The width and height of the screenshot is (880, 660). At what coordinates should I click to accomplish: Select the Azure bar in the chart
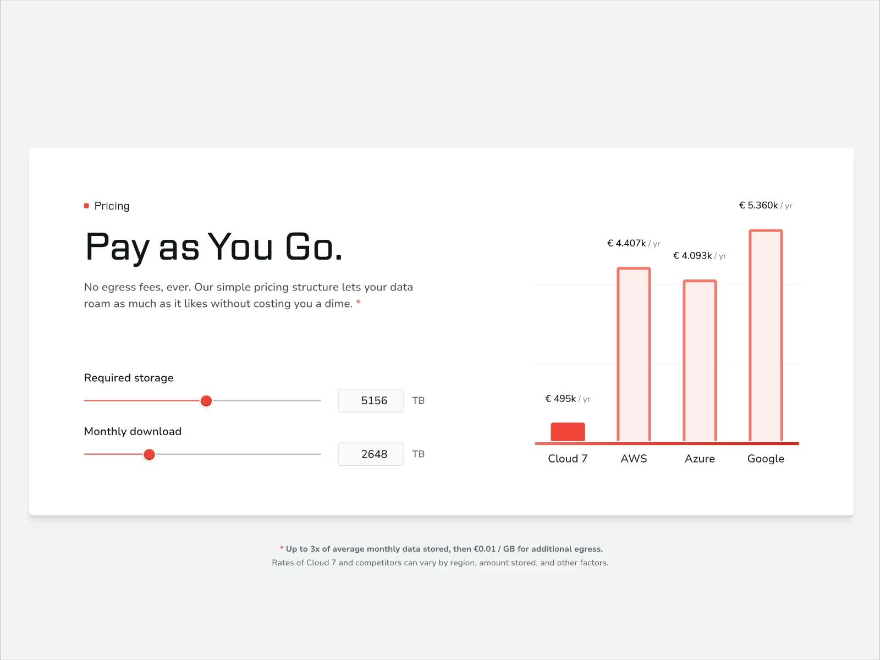[700, 361]
